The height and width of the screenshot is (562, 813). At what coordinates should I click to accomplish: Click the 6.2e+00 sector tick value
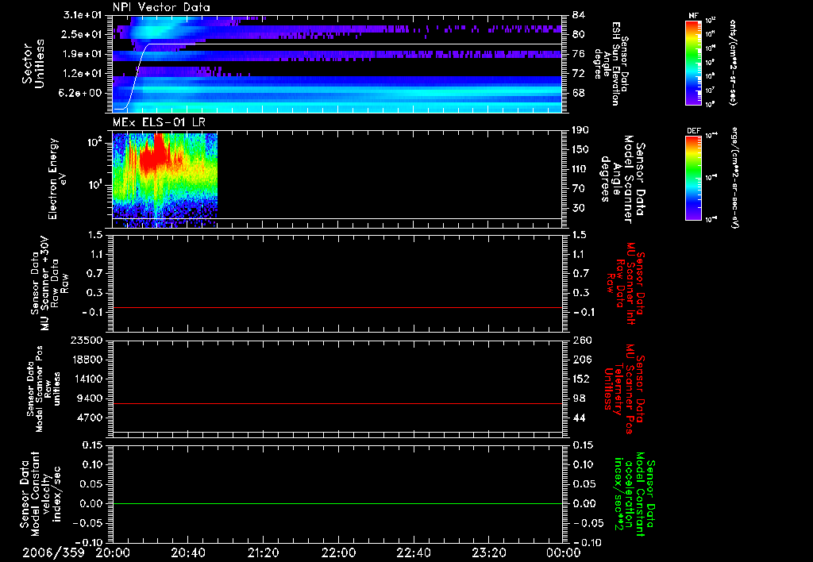point(82,93)
